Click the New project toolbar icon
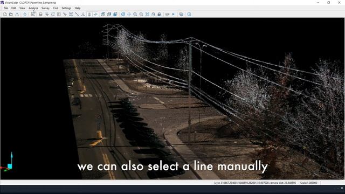This screenshot has height=194, width=345. pos(5,15)
